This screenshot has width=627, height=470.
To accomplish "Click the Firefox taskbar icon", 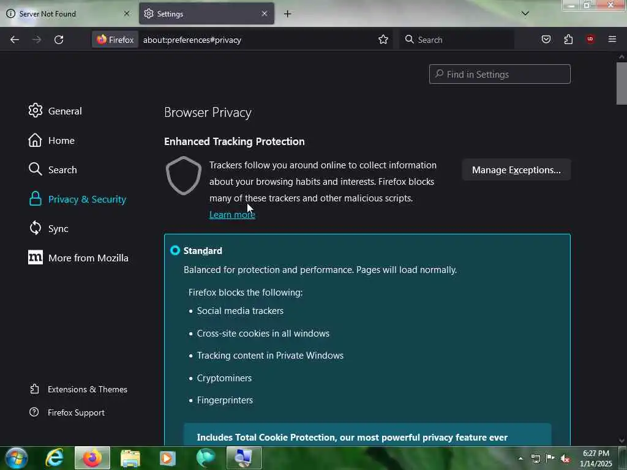I will tap(92, 458).
